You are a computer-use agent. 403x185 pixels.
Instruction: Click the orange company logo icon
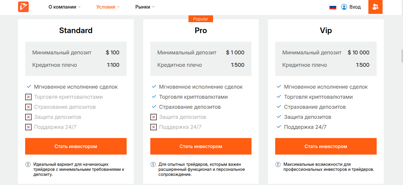coord(23,7)
